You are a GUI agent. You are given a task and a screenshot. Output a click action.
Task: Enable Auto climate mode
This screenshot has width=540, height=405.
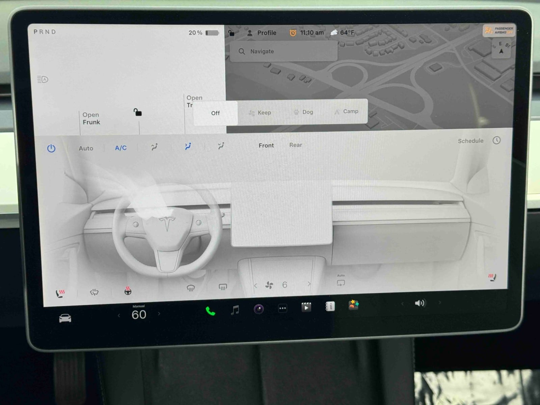pyautogui.click(x=86, y=148)
